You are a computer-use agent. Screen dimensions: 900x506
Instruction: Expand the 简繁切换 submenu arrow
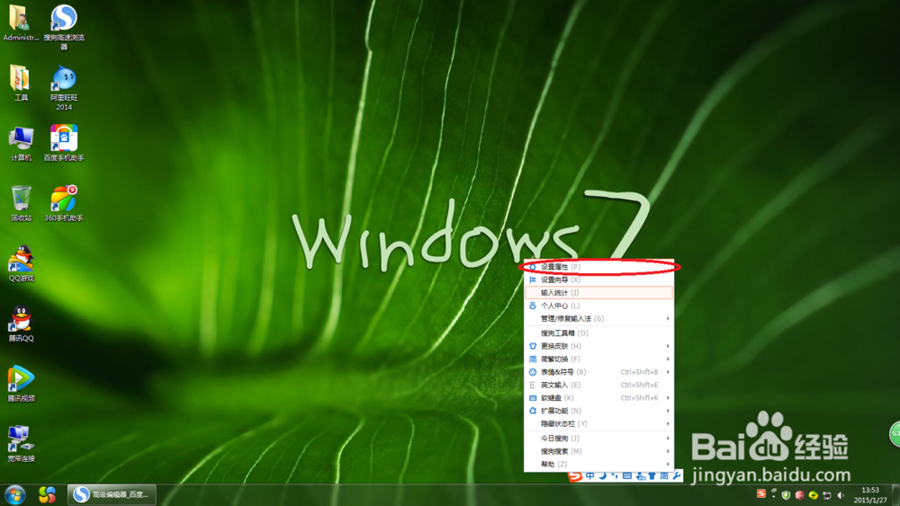coord(668,360)
